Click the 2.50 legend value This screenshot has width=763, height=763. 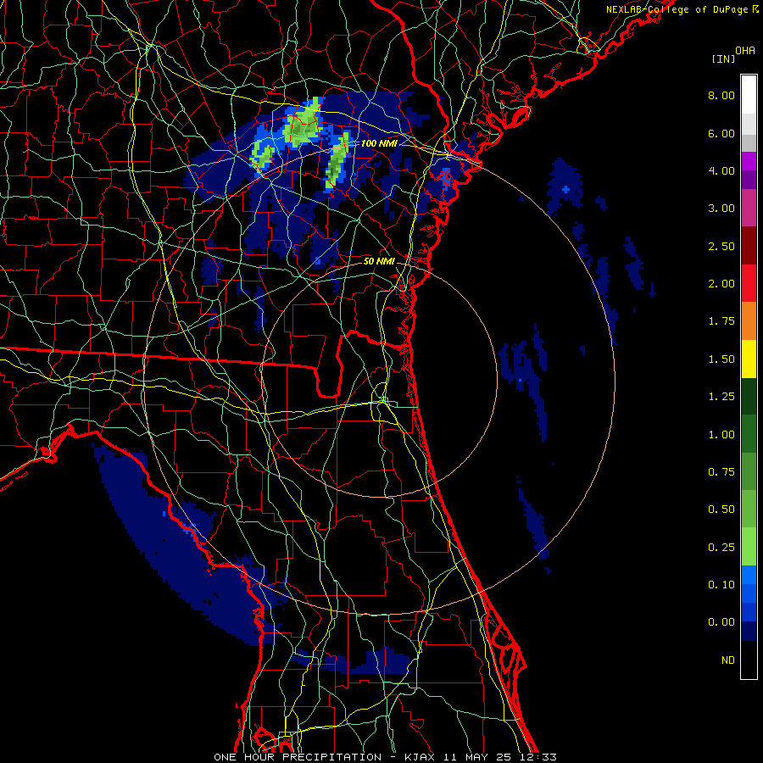pos(721,246)
